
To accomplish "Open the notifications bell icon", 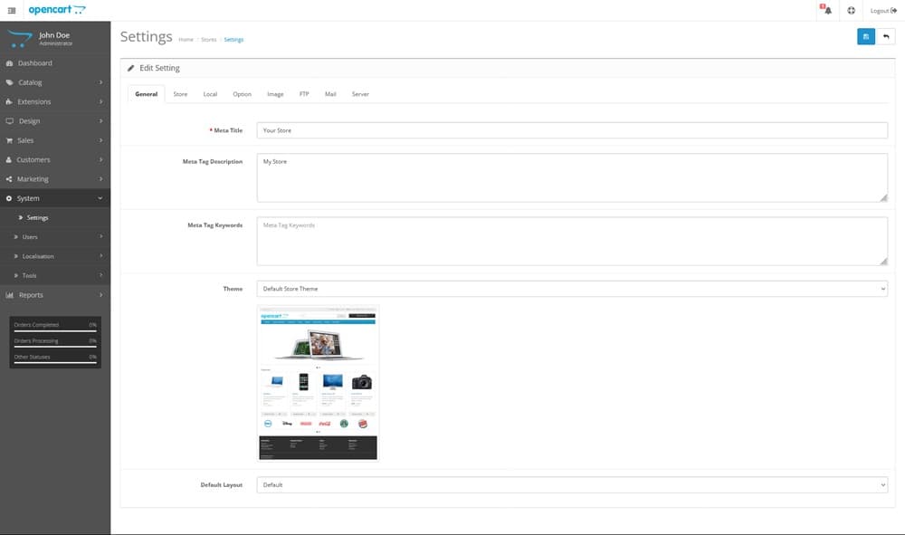I will pos(826,10).
